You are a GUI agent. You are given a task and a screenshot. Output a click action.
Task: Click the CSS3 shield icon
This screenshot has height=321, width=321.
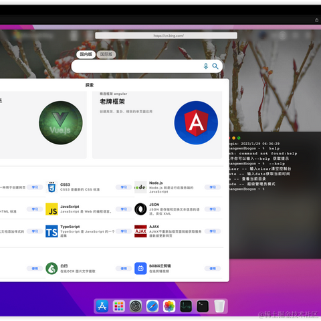click(x=51, y=187)
